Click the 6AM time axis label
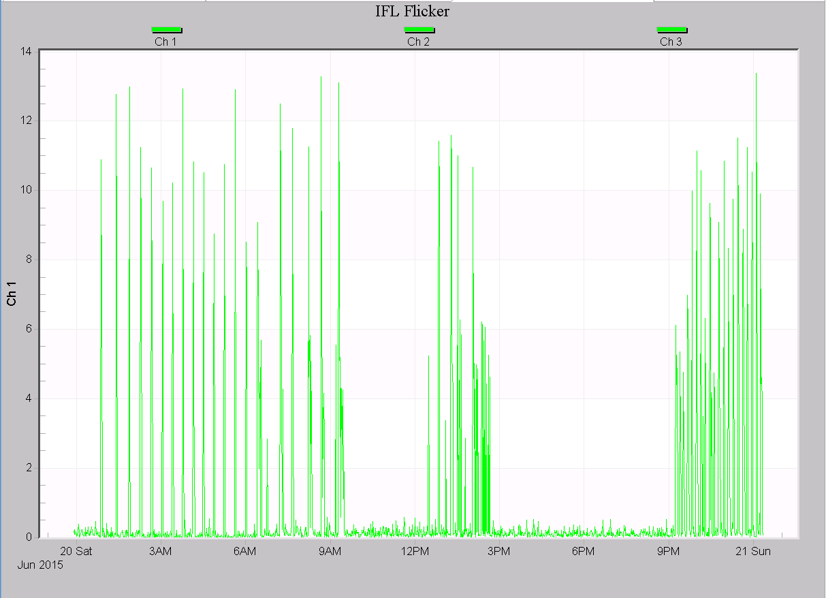Screen dimensions: 826x598 pos(244,551)
